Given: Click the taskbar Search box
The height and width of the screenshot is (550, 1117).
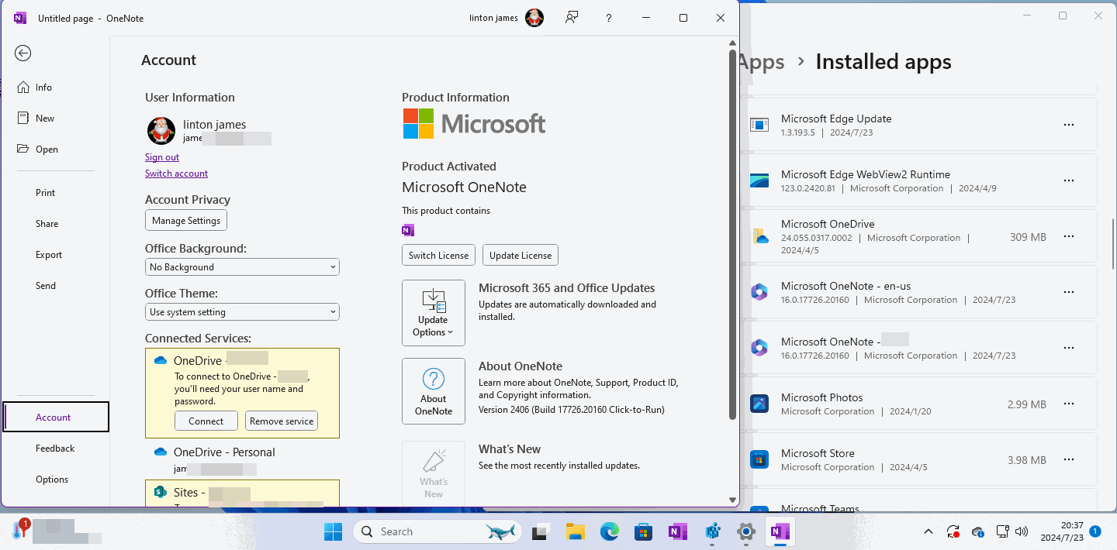Looking at the screenshot, I should (437, 531).
